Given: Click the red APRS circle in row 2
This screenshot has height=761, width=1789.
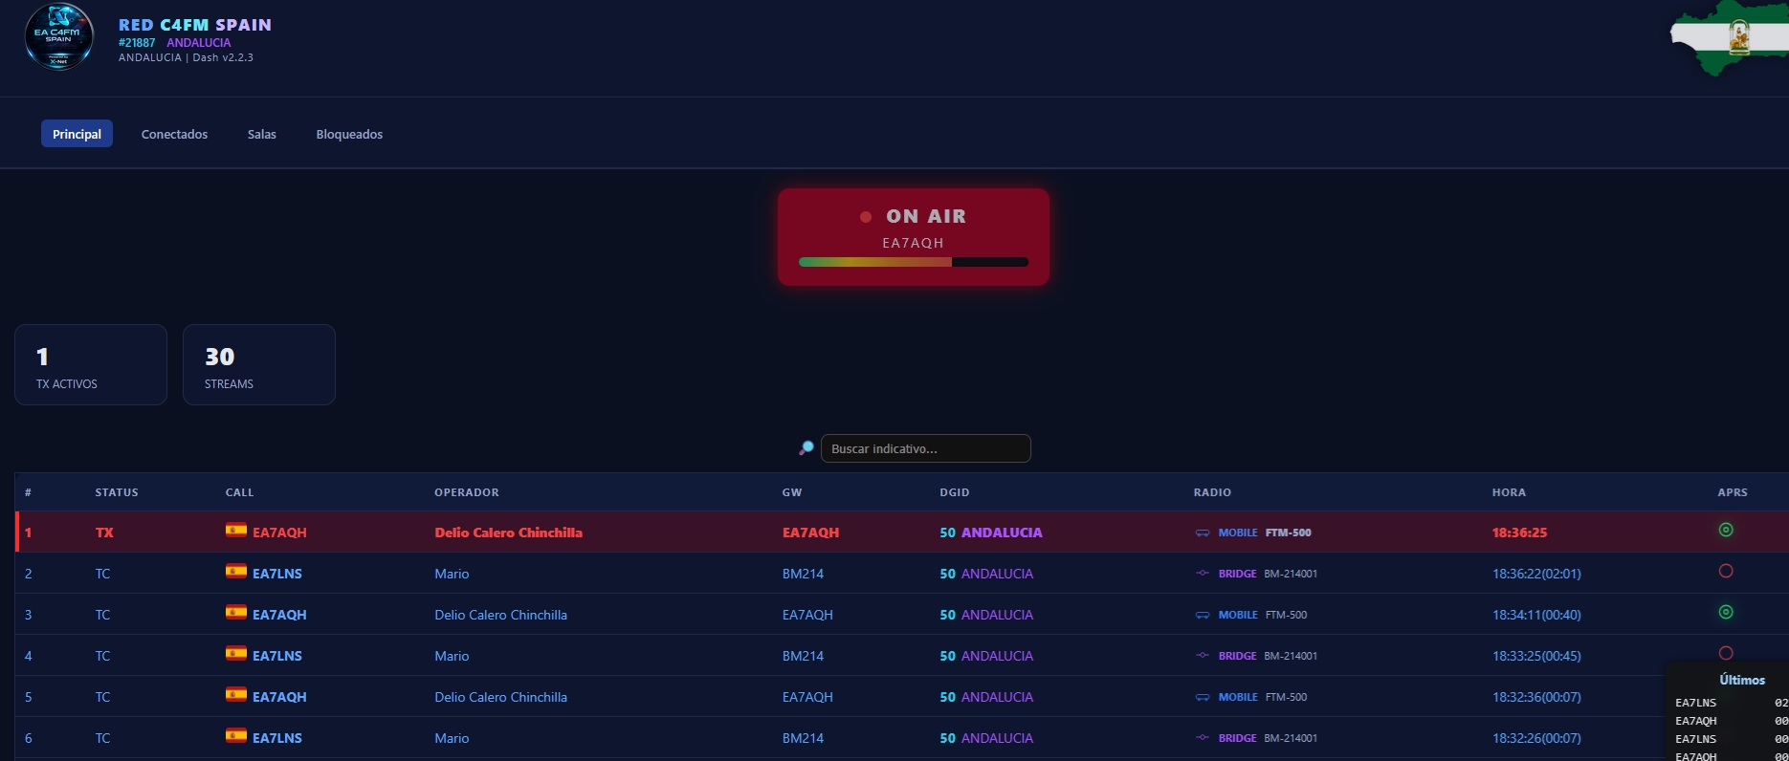Looking at the screenshot, I should 1726,571.
